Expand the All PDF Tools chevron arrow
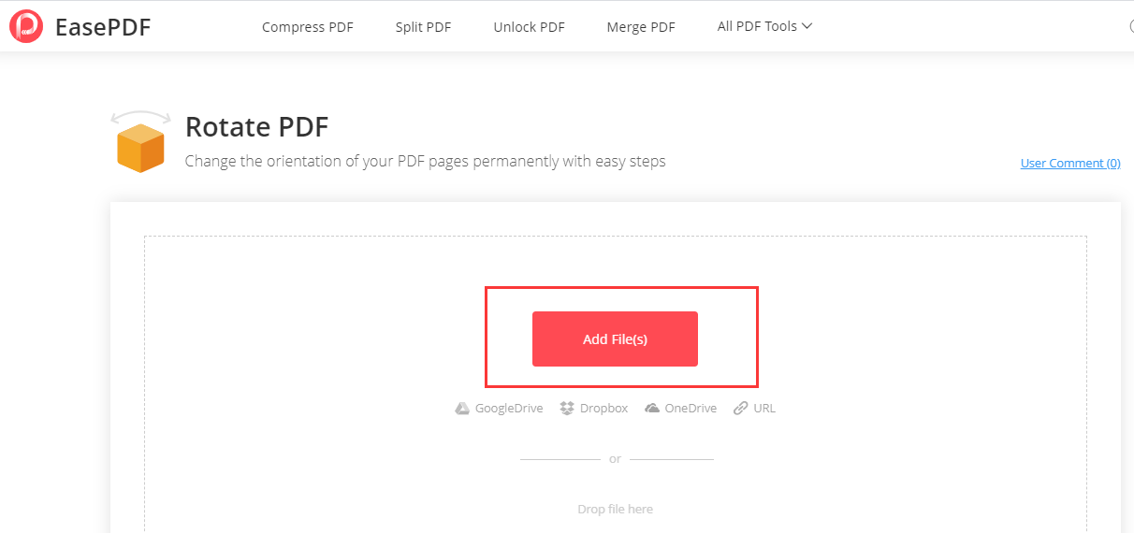The width and height of the screenshot is (1134, 533). tap(807, 26)
